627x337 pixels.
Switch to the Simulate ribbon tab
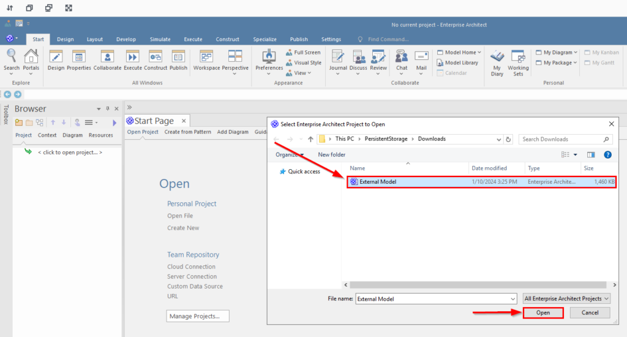160,39
